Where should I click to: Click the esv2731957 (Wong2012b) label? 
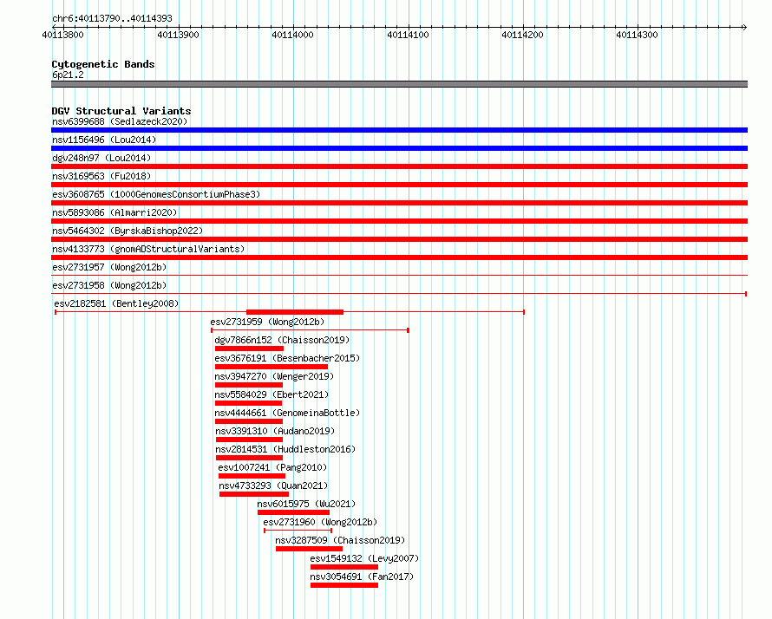pos(109,267)
